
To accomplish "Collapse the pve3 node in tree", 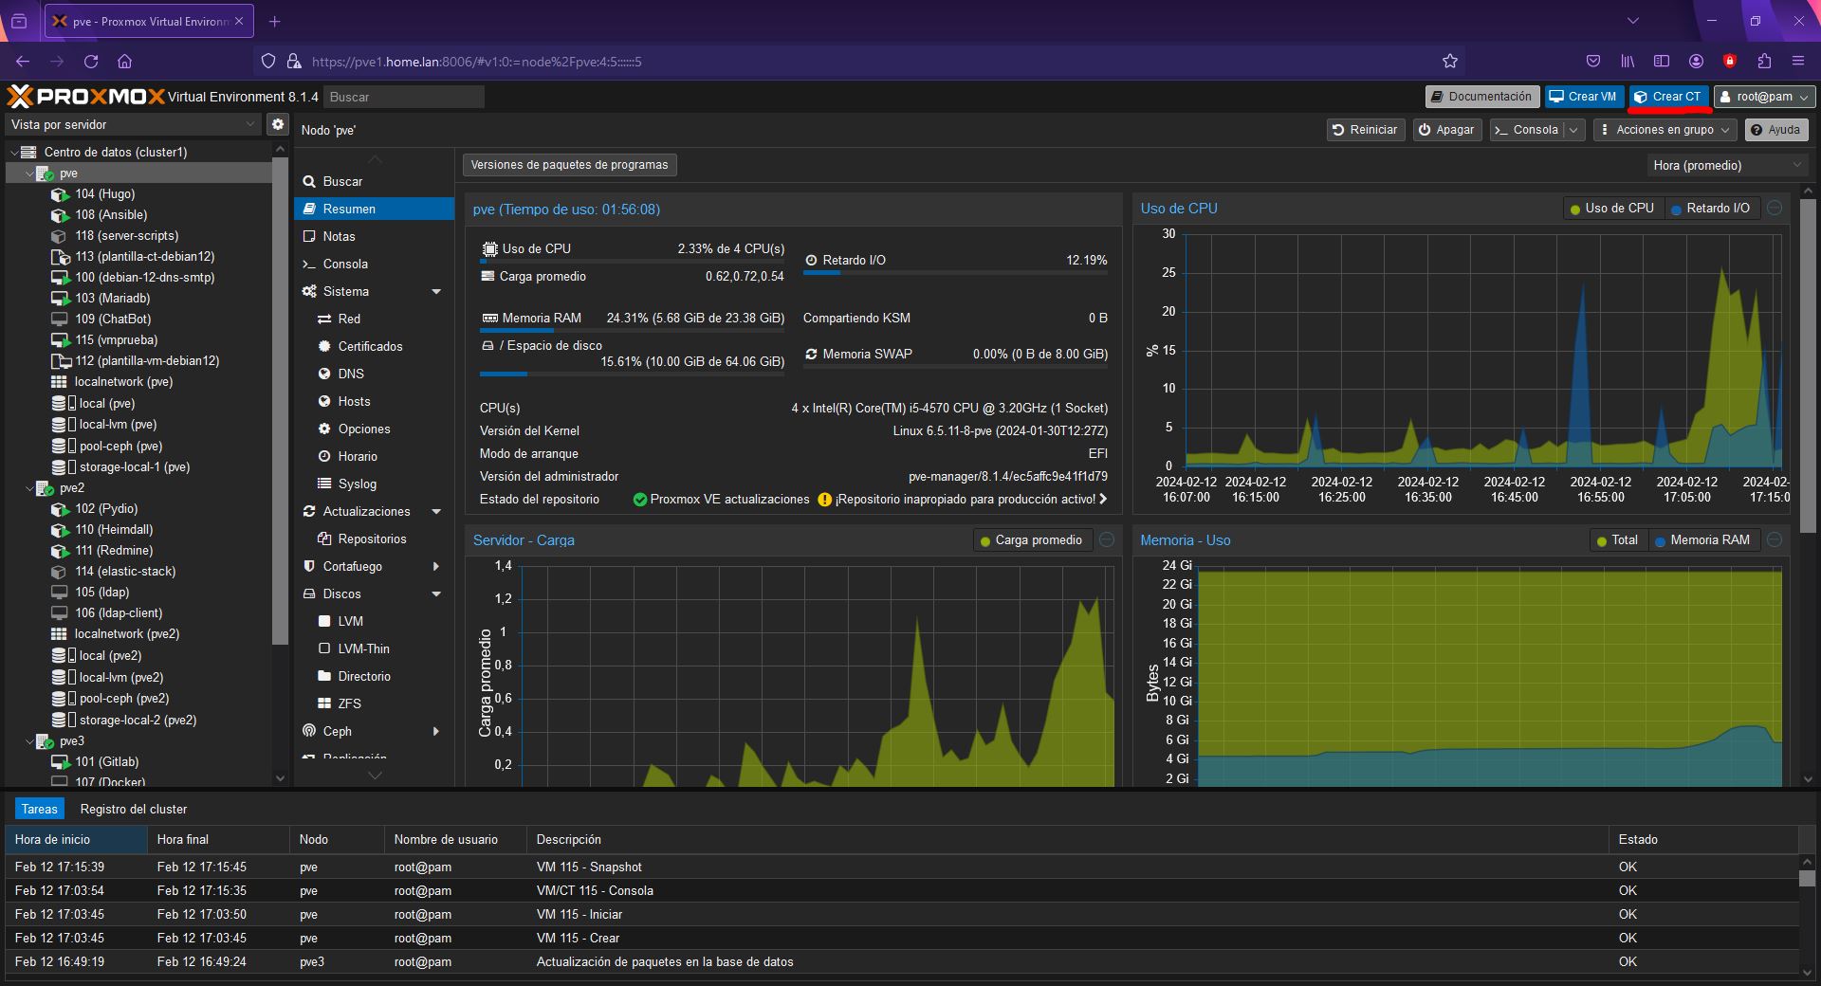I will tap(29, 741).
